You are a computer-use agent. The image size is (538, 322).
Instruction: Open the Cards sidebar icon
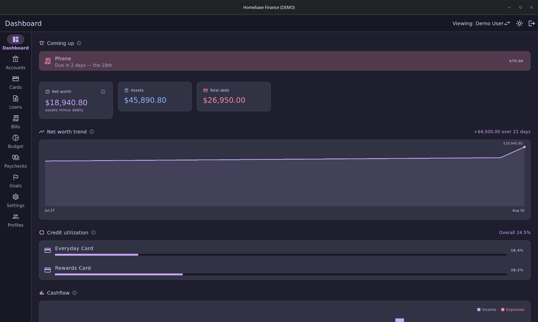[16, 79]
